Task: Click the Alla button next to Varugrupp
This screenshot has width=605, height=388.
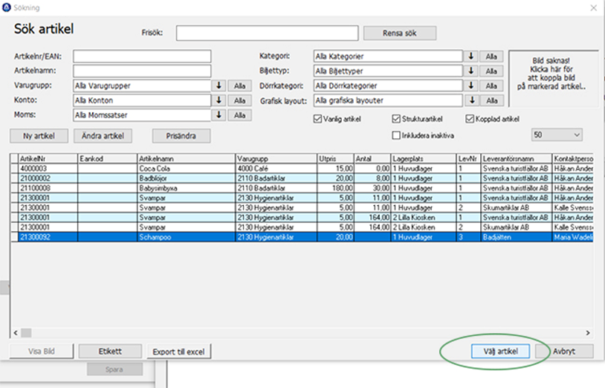Action: coord(239,85)
